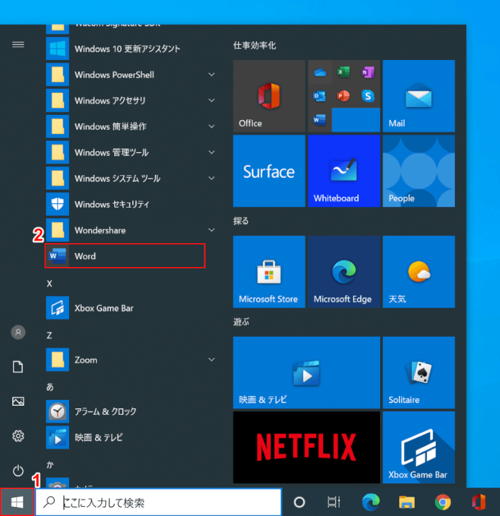Image resolution: width=500 pixels, height=516 pixels.
Task: Jump via the Z letter header
Action: 50,335
